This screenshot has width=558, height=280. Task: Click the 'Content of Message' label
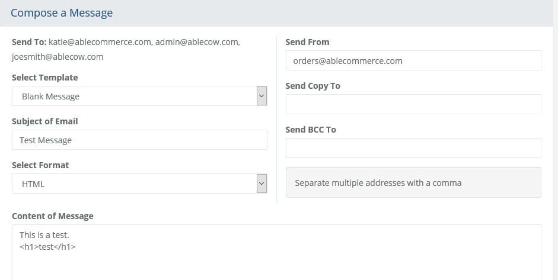click(53, 216)
